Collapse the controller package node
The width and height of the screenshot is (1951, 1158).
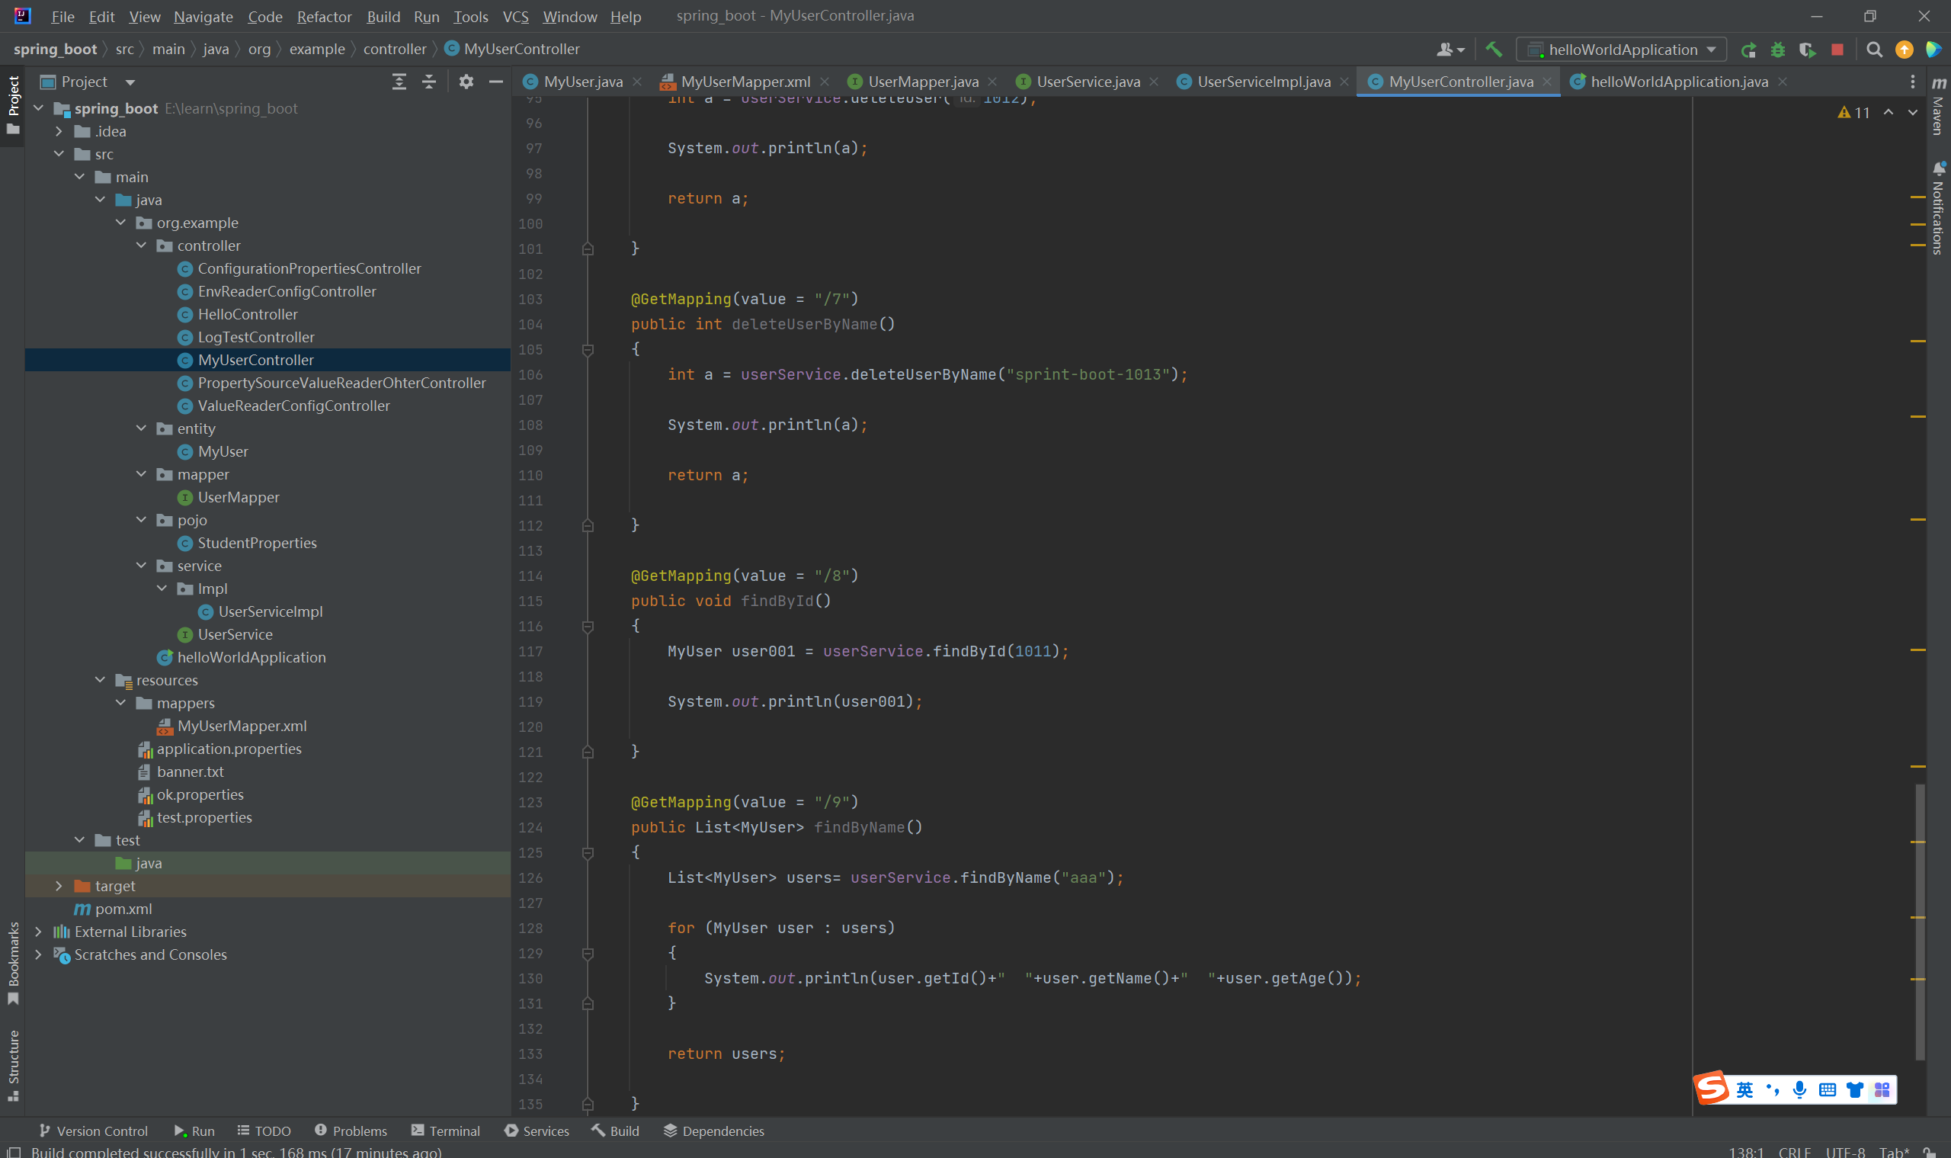point(141,245)
